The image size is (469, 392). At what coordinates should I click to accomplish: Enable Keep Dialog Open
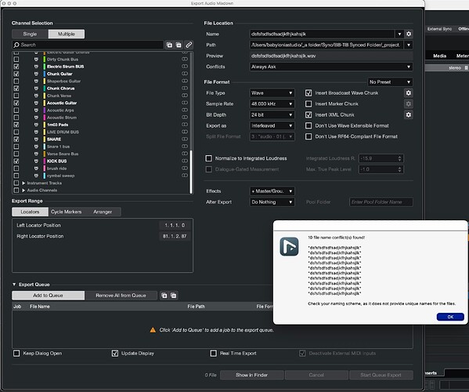pyautogui.click(x=16, y=354)
